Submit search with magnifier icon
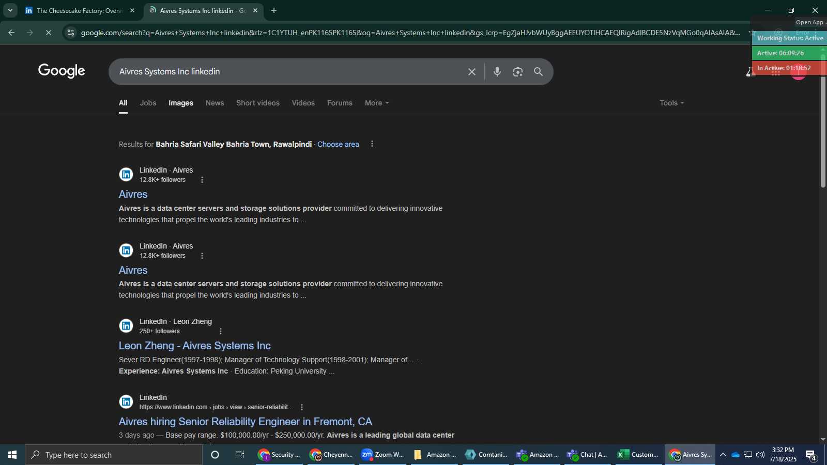The height and width of the screenshot is (465, 827). point(538,72)
